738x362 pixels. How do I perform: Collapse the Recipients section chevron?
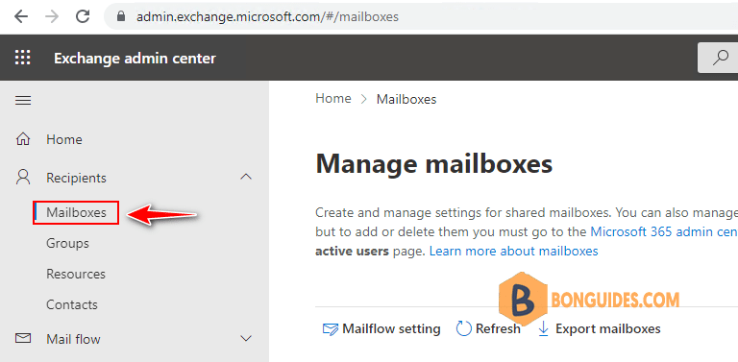246,178
